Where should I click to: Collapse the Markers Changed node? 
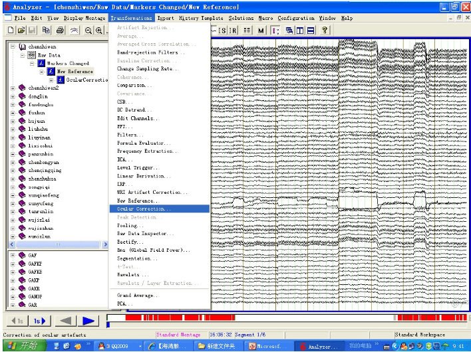[32, 64]
